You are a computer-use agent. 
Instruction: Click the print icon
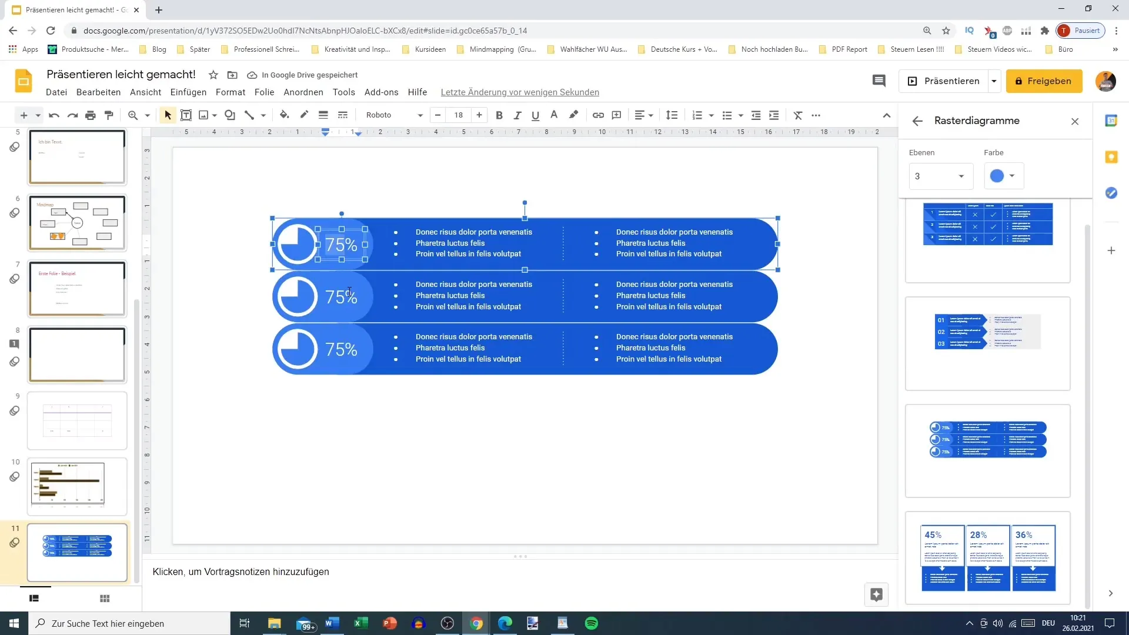(x=91, y=115)
